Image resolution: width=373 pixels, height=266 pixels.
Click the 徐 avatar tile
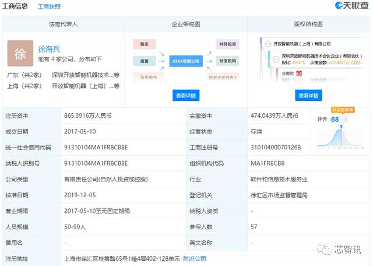point(20,53)
